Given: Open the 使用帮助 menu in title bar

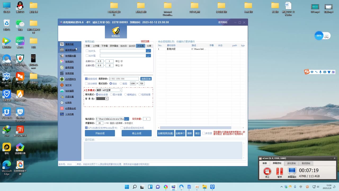Looking at the screenshot, I should pos(223,22).
